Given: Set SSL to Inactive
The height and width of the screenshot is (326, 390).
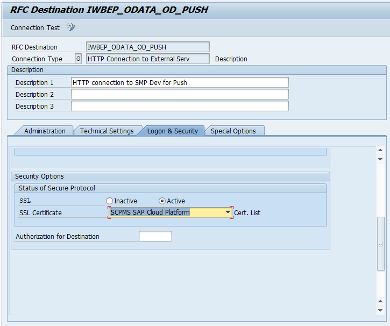Looking at the screenshot, I should [x=110, y=201].
